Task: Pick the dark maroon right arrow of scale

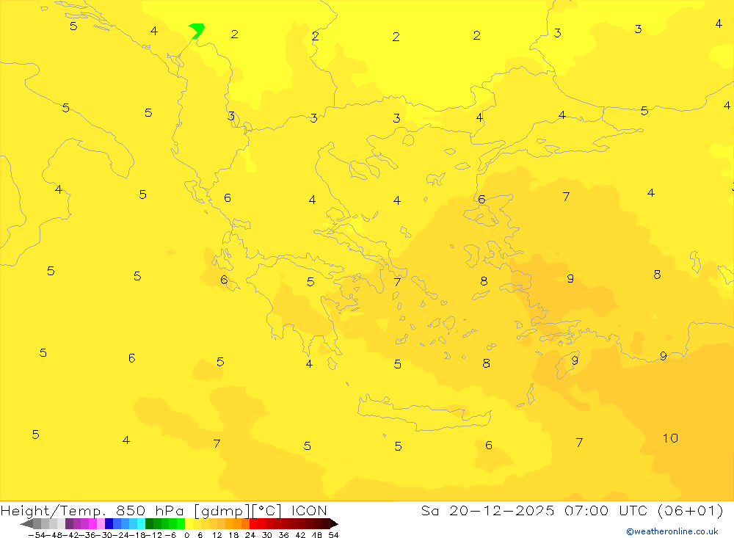Action: 334,523
